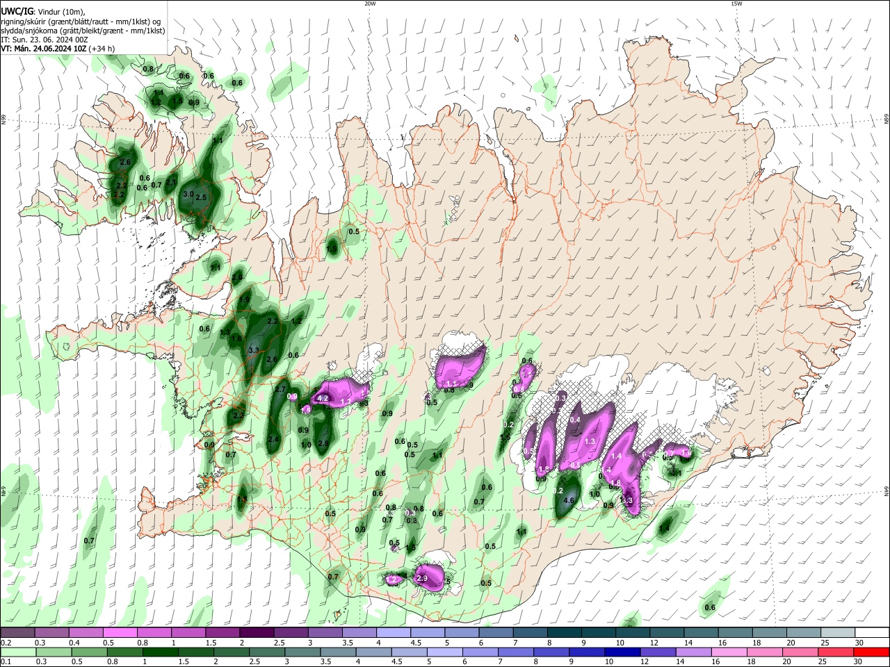Click the 'IT: Sun. 23. 06. 2024 00Z' line

tap(44, 40)
